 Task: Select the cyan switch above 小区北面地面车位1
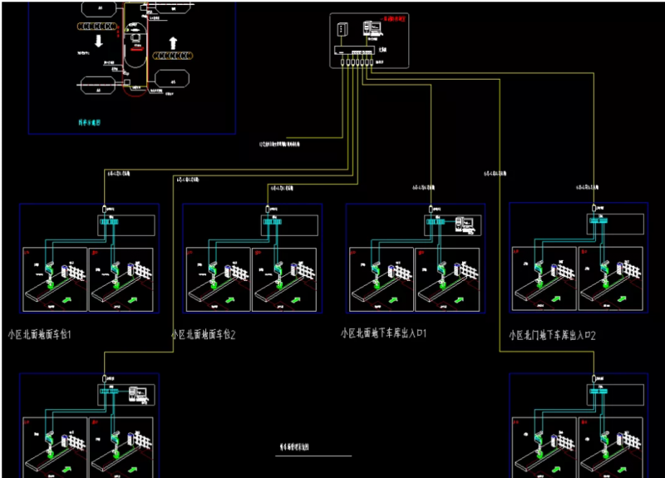110,222
